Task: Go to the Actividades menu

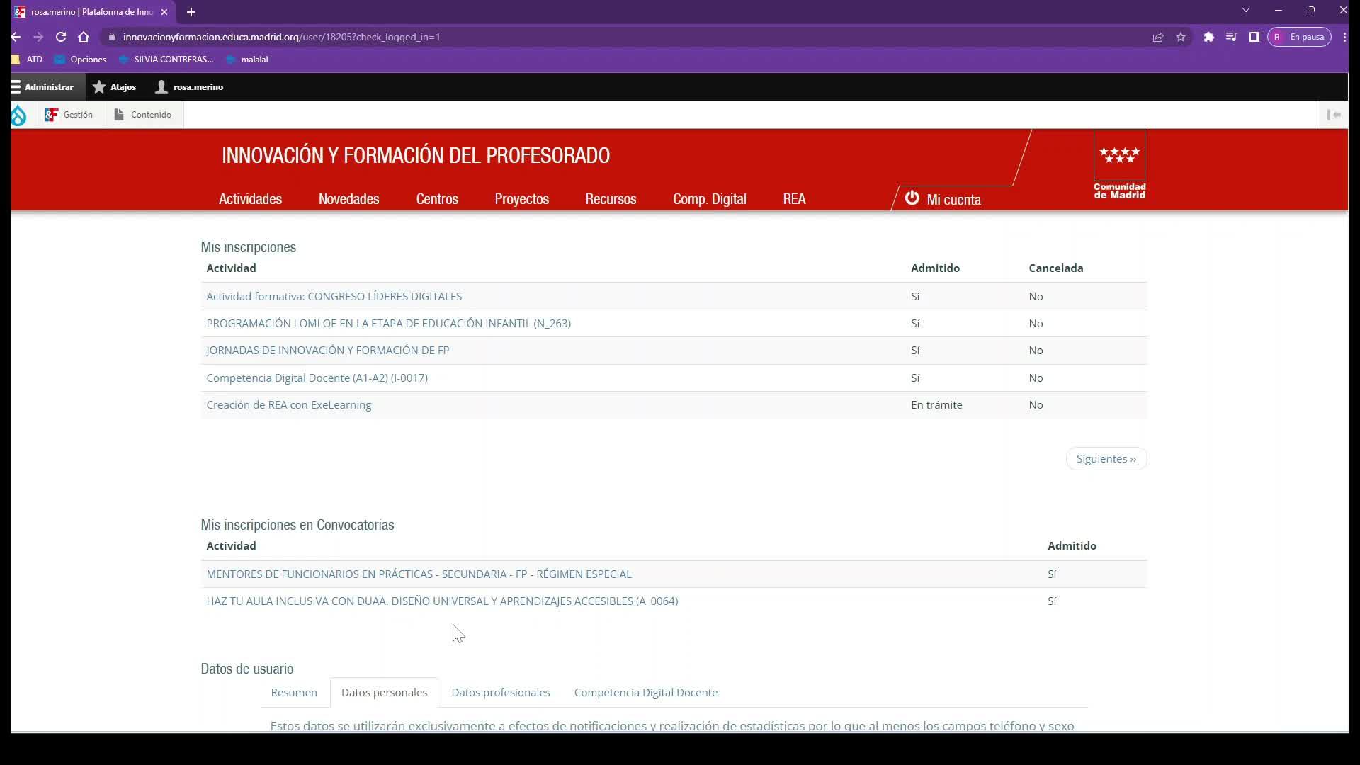Action: click(x=250, y=199)
